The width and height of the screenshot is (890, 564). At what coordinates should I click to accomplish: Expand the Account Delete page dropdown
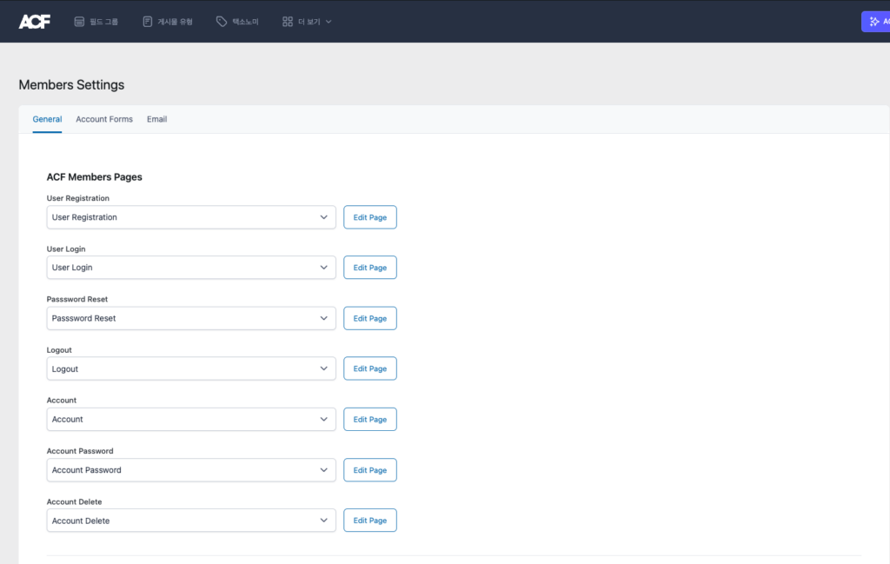click(x=191, y=521)
